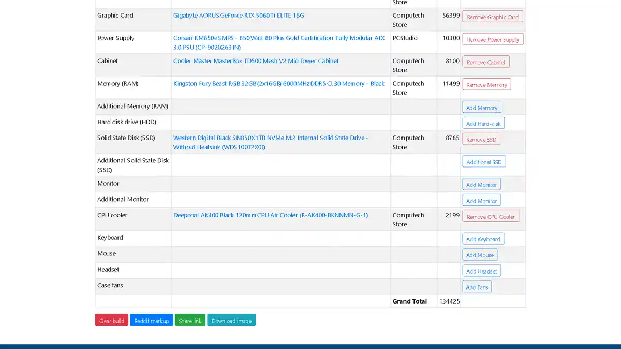
Task: Select the Add Mouse button
Action: pyautogui.click(x=480, y=255)
